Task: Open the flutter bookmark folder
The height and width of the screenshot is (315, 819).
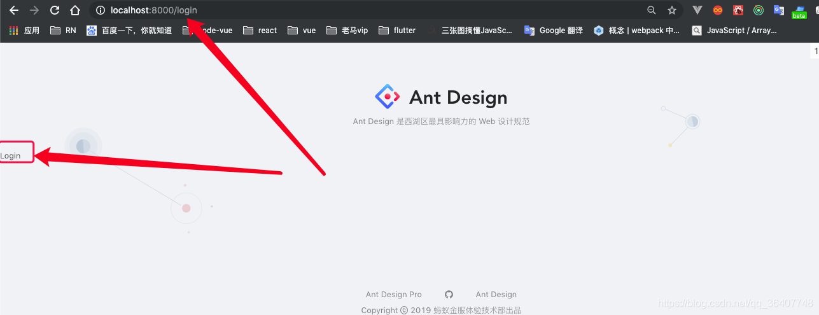Action: coord(397,30)
